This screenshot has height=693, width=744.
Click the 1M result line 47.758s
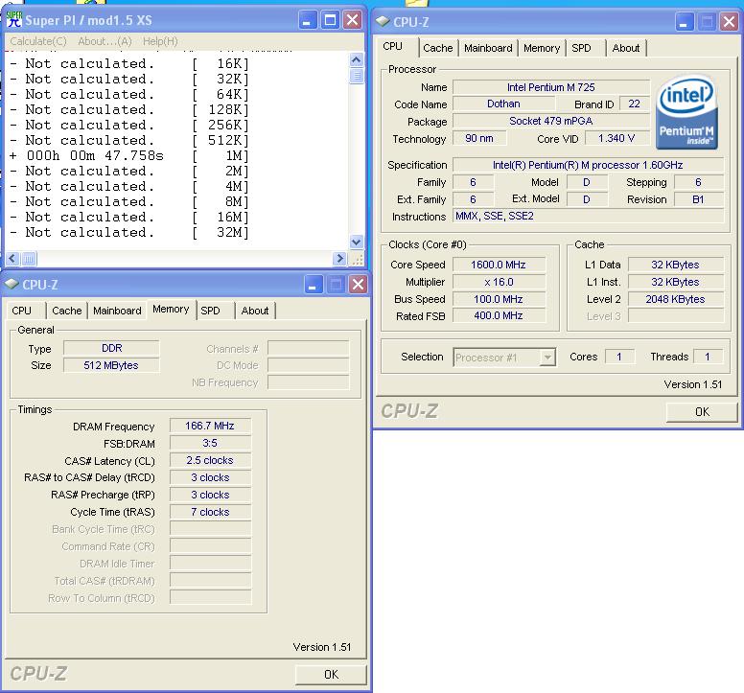tap(129, 155)
